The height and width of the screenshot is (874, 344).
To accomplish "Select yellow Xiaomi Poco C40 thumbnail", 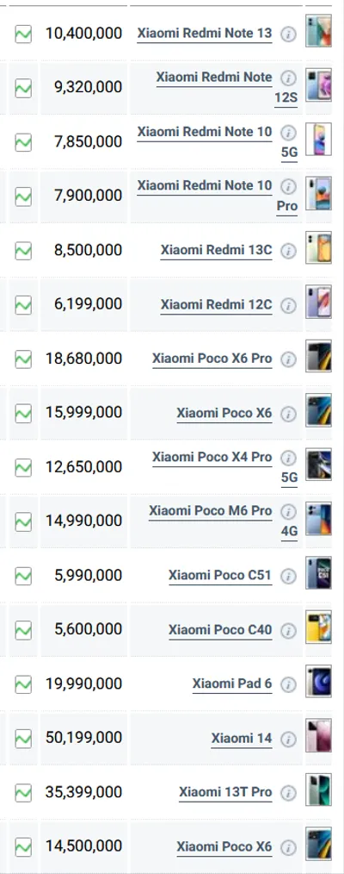I will 319,627.
